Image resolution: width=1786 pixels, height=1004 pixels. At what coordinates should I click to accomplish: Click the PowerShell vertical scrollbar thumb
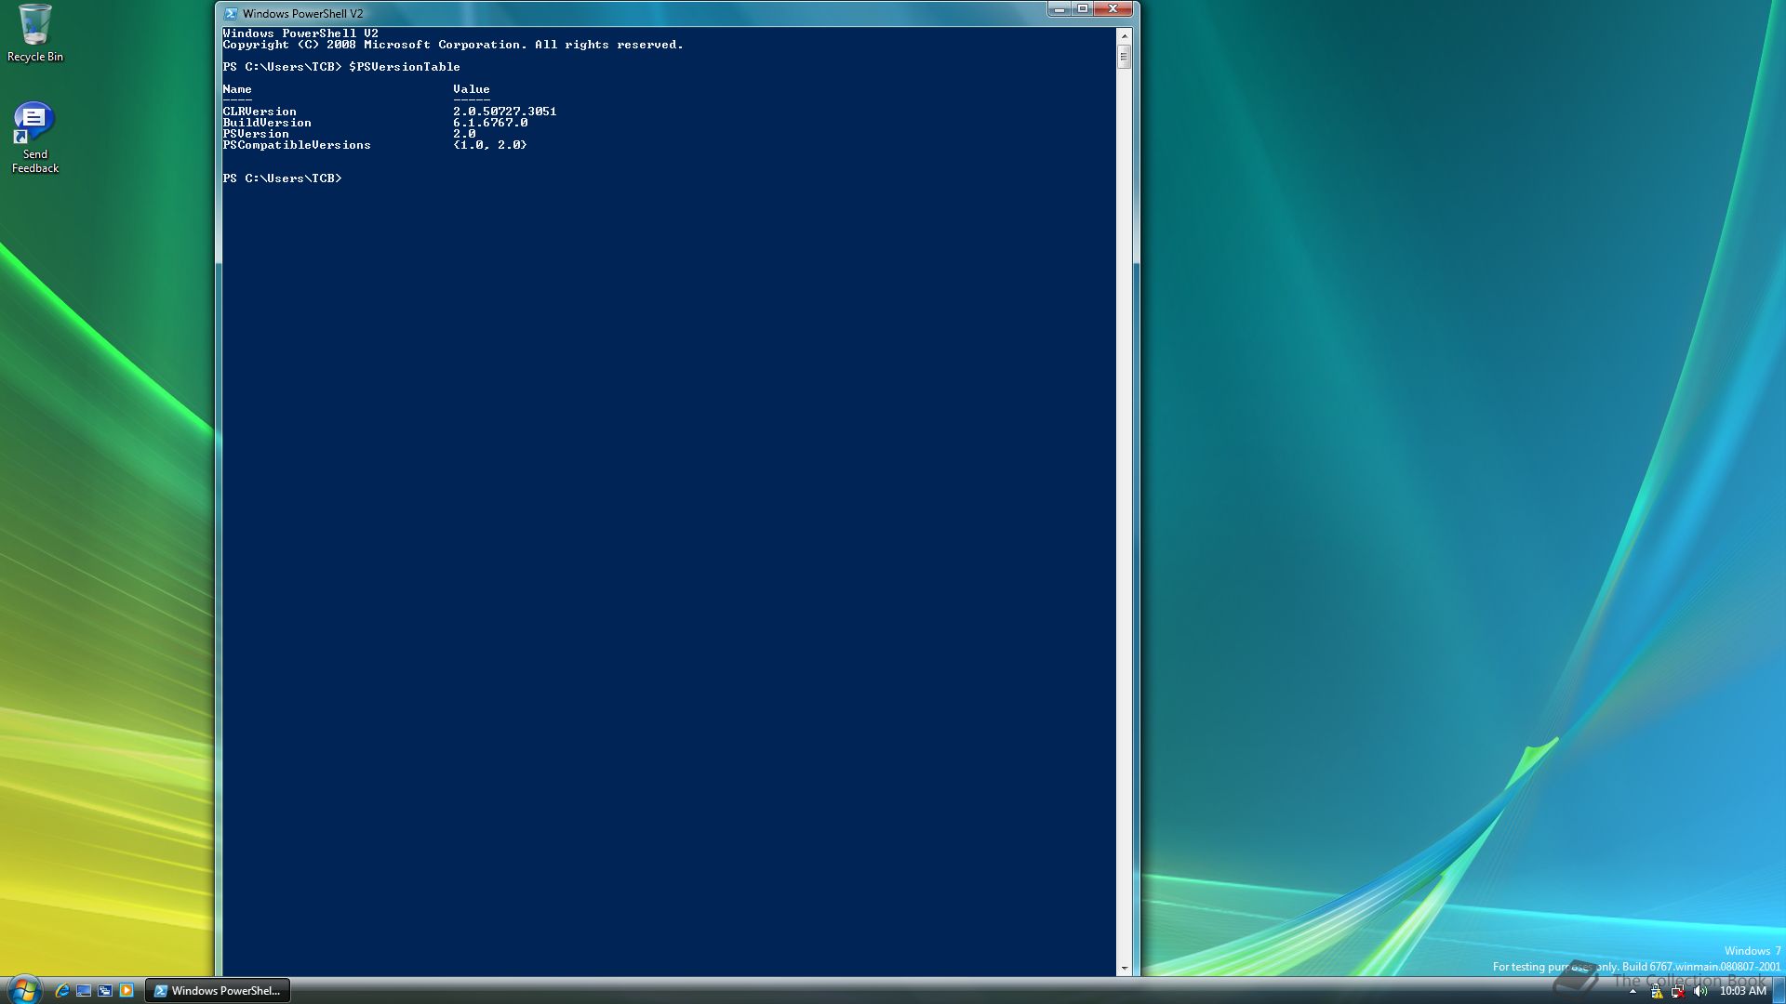(1124, 57)
